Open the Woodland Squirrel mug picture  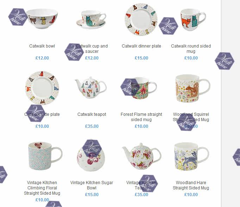(193, 88)
